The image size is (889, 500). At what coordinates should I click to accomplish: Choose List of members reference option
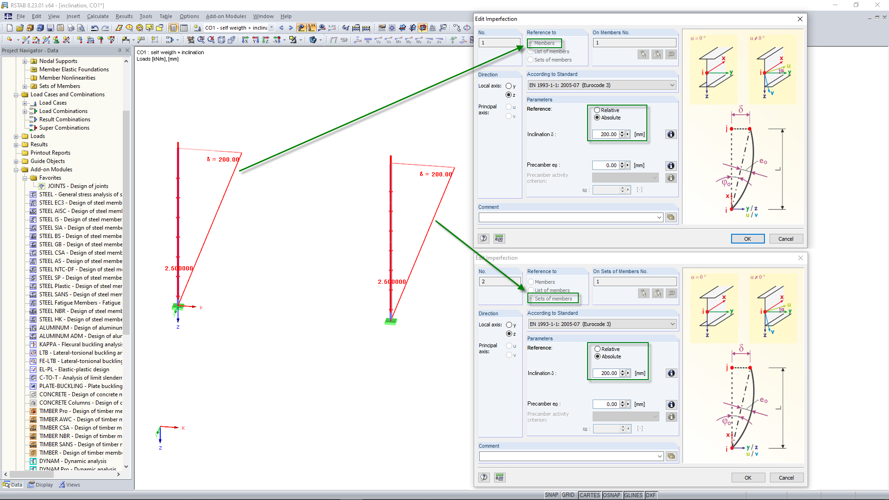(530, 51)
